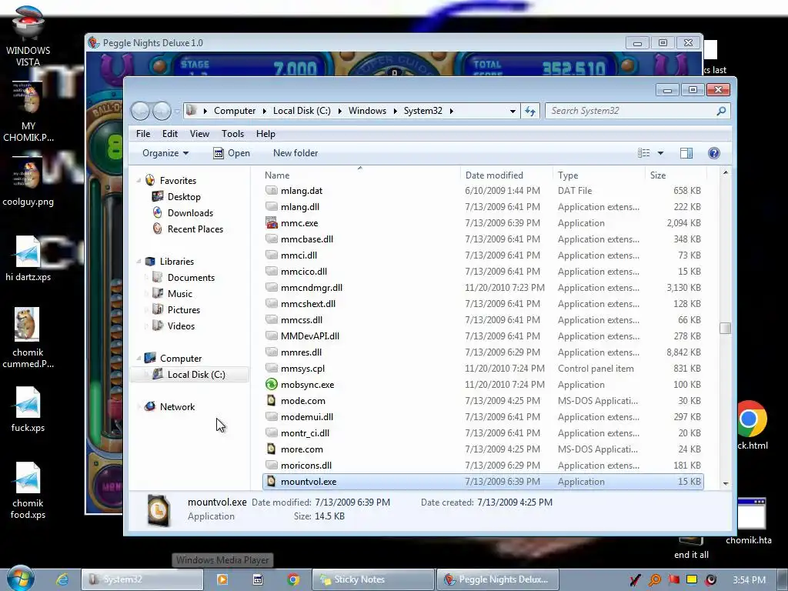Click the Open toolbar button
This screenshot has width=788, height=591.
(x=231, y=153)
